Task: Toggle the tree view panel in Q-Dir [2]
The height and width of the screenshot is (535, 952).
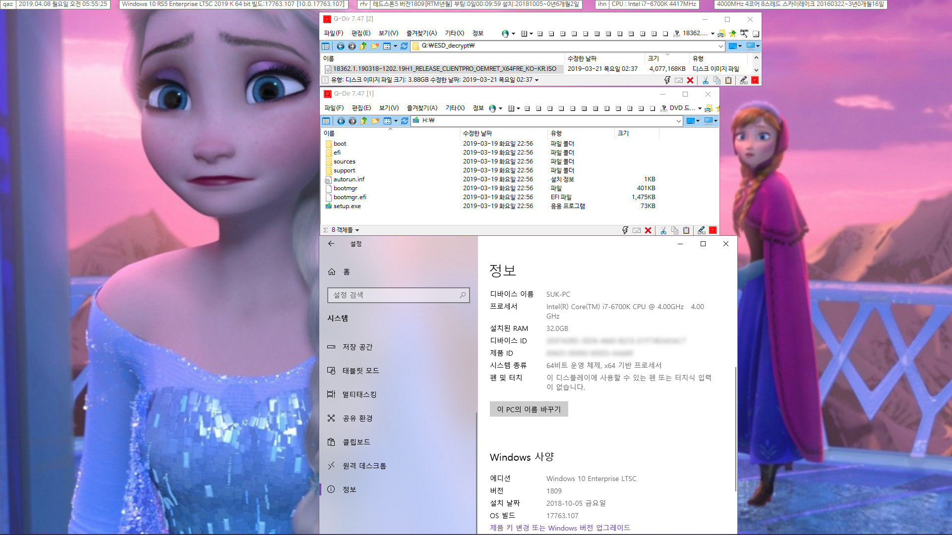Action: (x=325, y=46)
